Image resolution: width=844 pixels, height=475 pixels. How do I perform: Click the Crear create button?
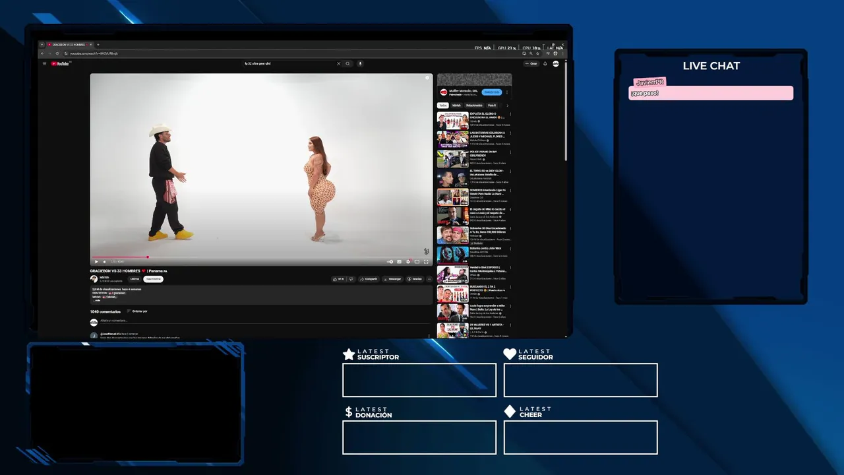click(x=531, y=63)
